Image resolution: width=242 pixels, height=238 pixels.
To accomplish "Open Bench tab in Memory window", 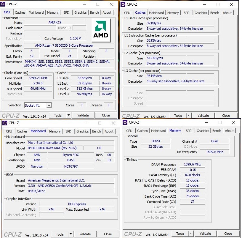I will click(217, 131).
